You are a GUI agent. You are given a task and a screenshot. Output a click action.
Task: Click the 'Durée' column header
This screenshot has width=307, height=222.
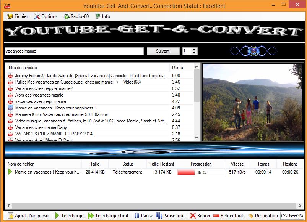[x=181, y=68]
